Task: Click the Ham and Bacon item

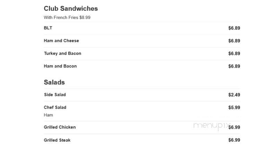Action: tap(60, 66)
